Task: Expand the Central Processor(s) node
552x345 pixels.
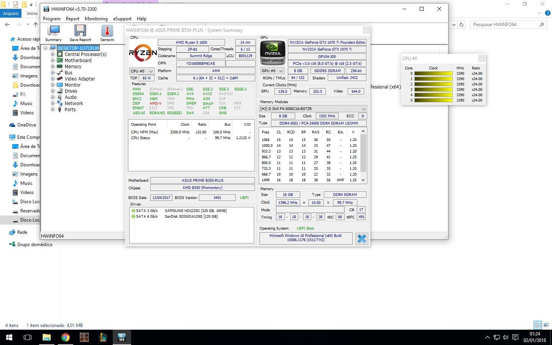Action: click(53, 54)
